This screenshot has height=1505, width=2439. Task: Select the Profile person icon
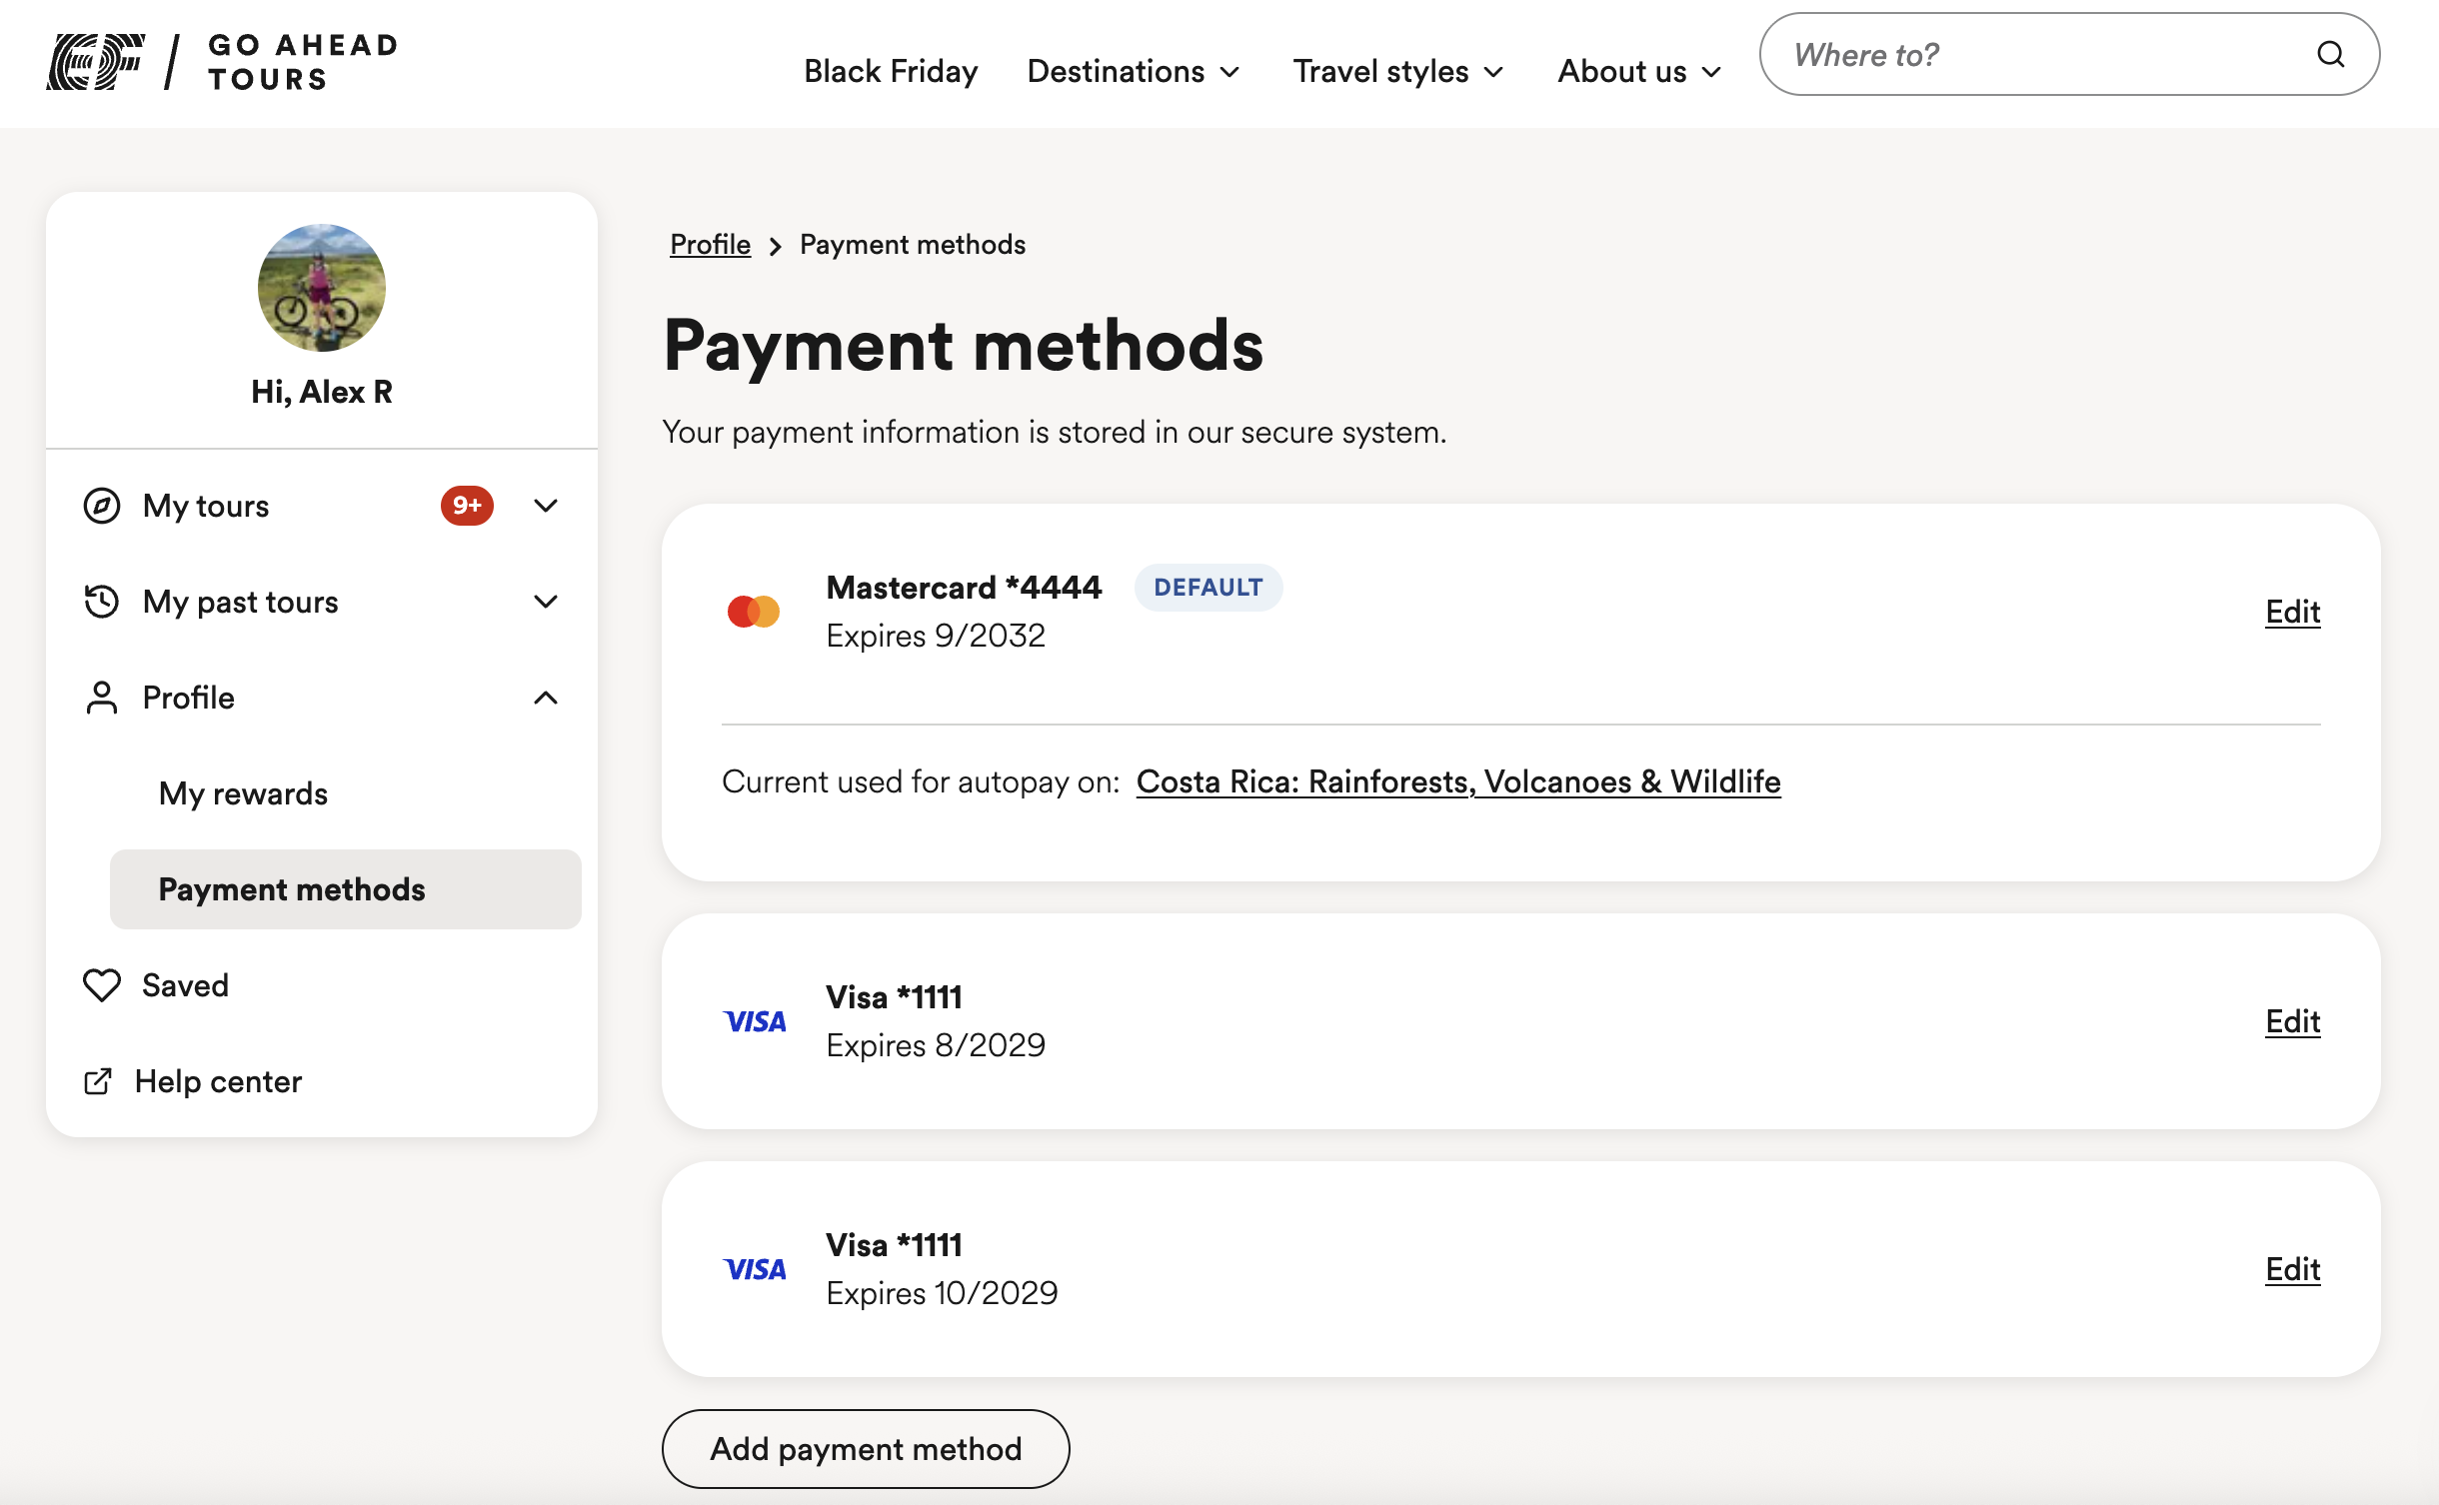[x=101, y=698]
